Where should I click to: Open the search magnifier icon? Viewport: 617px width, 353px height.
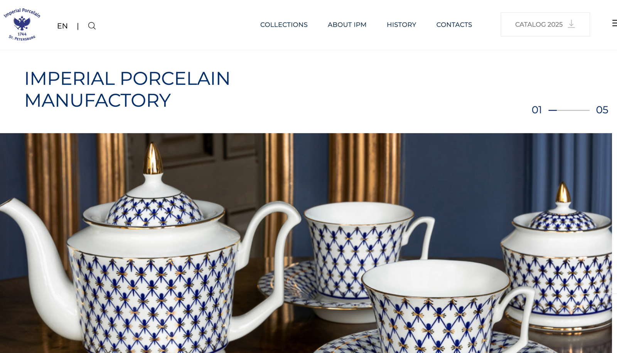click(92, 26)
